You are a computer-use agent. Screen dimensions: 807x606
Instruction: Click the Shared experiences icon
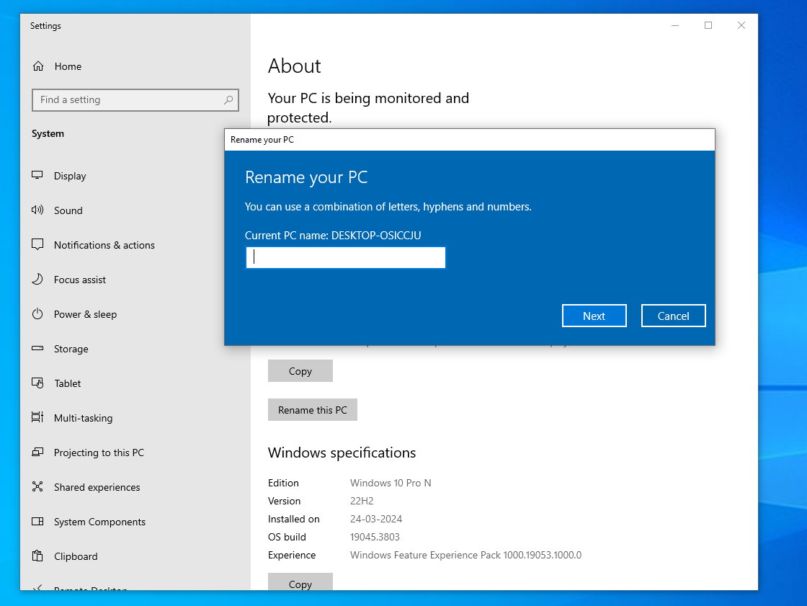[37, 486]
